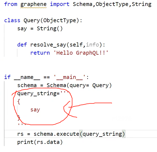The height and width of the screenshot is (152, 157).
Task: Click the 'say' field inside the query string
Action: pyautogui.click(x=35, y=110)
